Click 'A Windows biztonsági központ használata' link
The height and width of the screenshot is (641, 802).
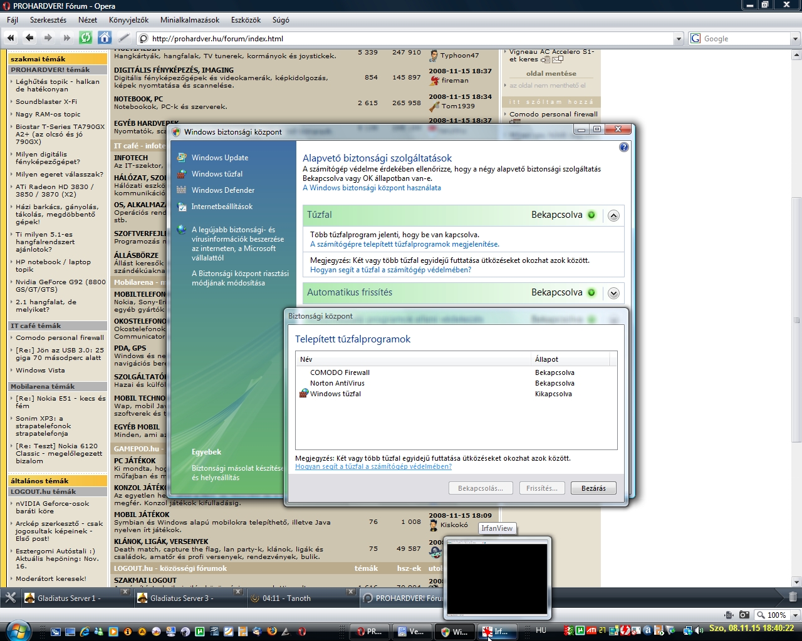(x=372, y=188)
